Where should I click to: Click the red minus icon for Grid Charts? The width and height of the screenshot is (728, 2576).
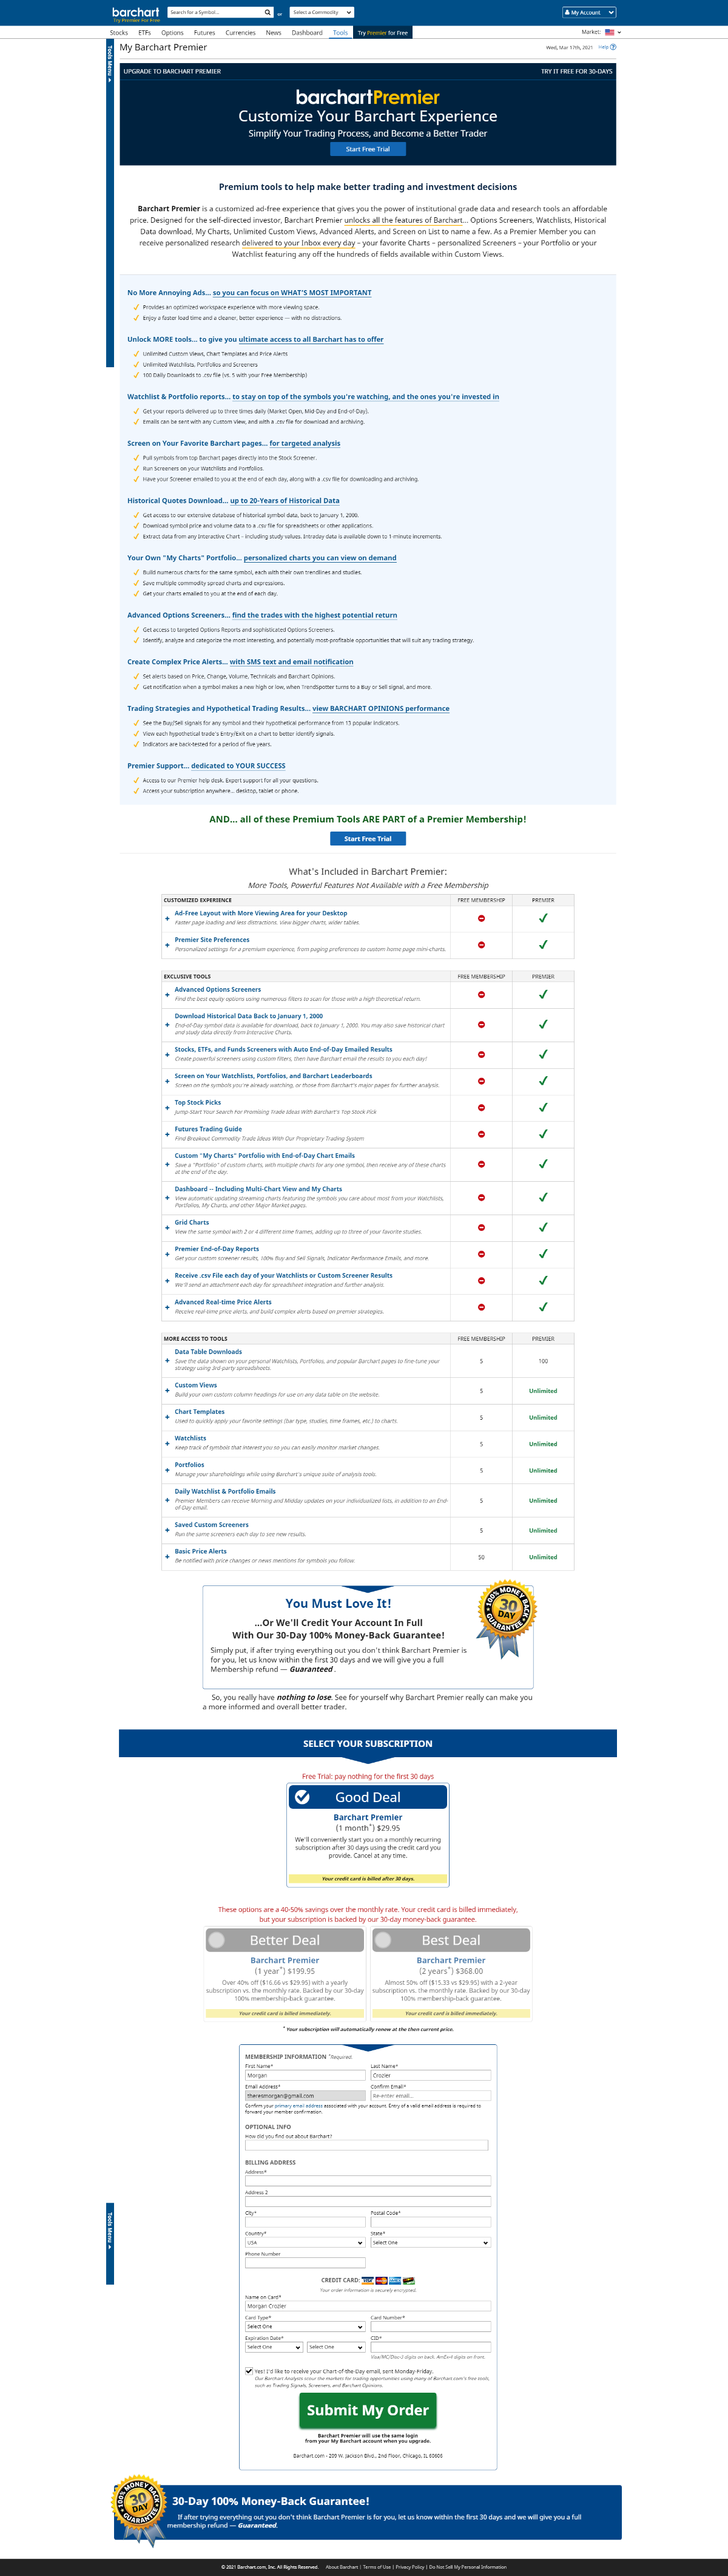click(481, 1227)
